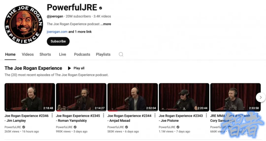Click verified badge next to PowerfulJRE title
266x141 pixels.
point(100,8)
